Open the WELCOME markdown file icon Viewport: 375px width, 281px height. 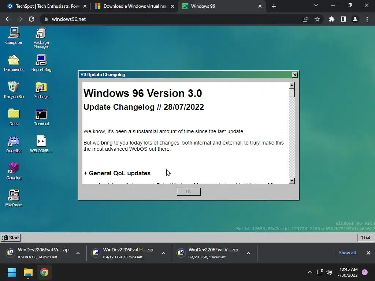(x=41, y=144)
